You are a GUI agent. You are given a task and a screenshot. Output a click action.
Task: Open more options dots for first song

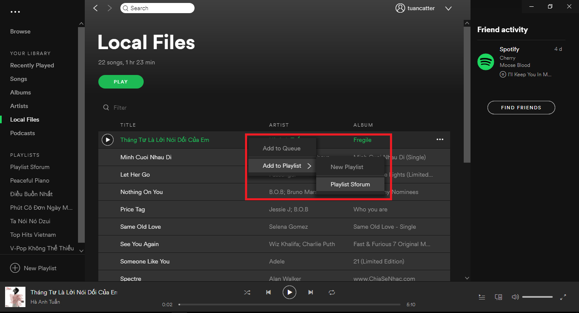pos(440,139)
